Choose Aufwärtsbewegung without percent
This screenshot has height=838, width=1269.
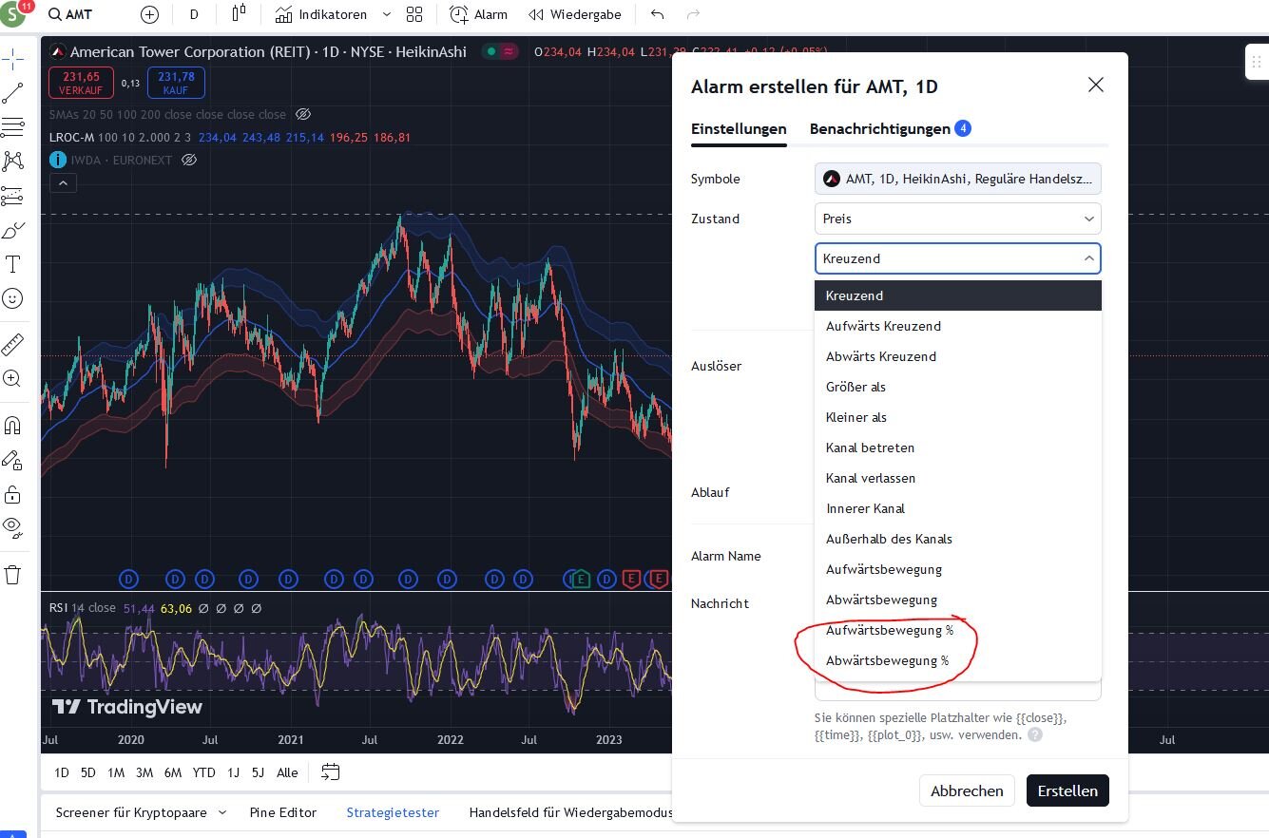pos(958,569)
